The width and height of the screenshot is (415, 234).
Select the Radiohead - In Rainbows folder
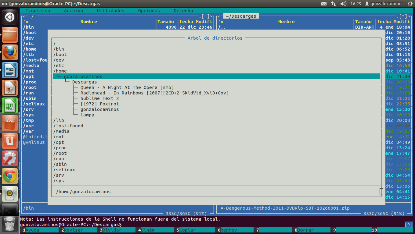(x=154, y=93)
